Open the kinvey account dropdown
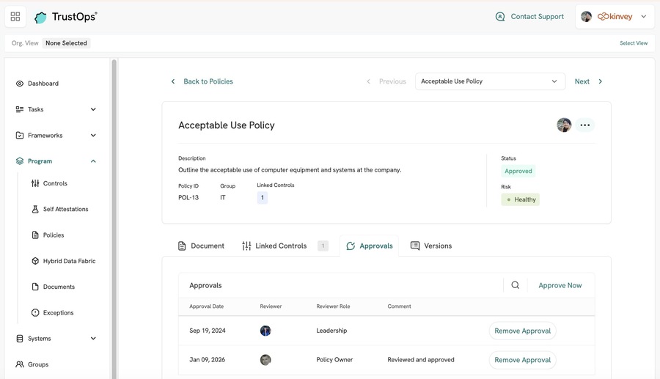This screenshot has width=660, height=379. tap(617, 17)
